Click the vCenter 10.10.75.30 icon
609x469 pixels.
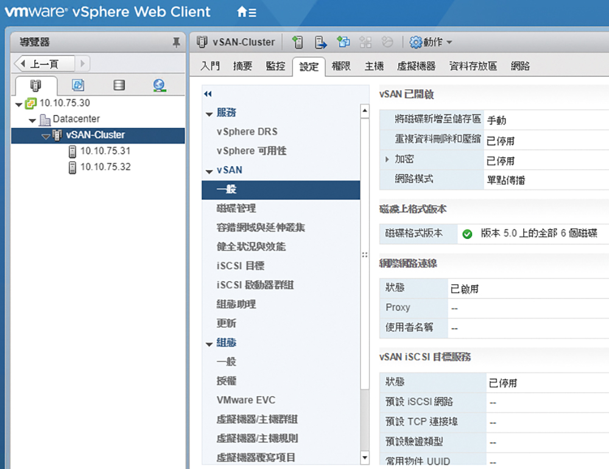coord(30,103)
